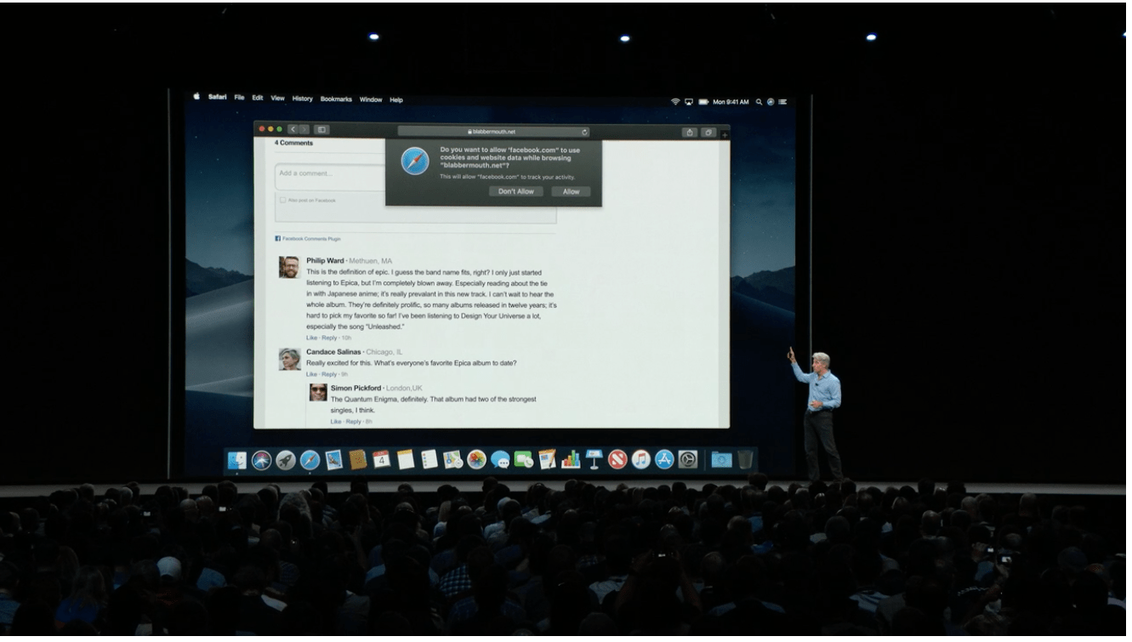Open the App Store from the Dock

point(665,459)
